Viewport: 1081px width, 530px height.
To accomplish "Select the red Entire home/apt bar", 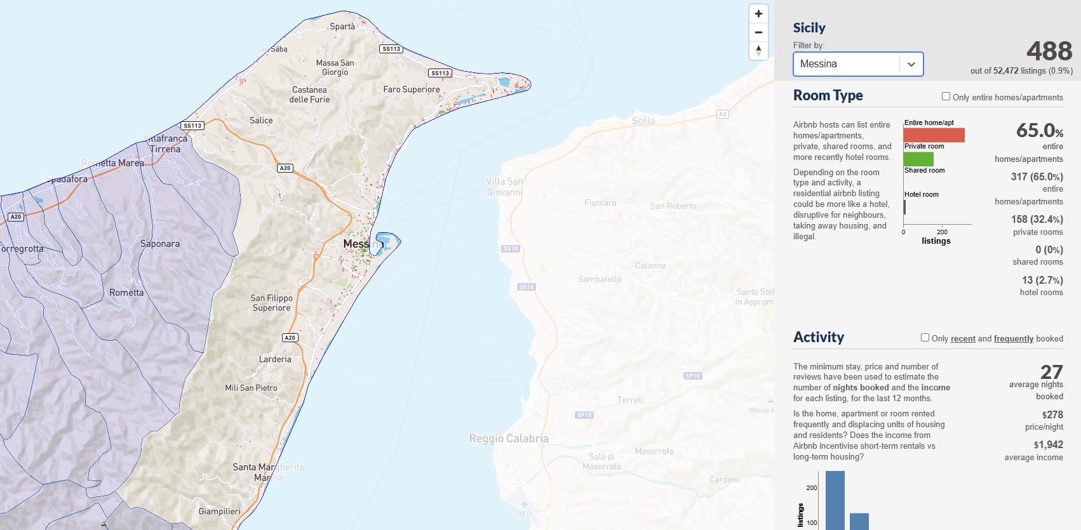I will click(x=934, y=135).
